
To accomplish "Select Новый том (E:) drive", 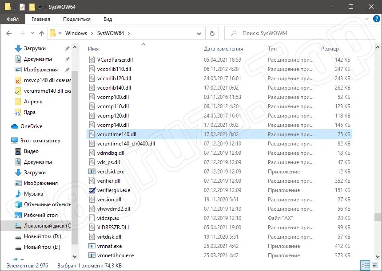I will 42,247.
